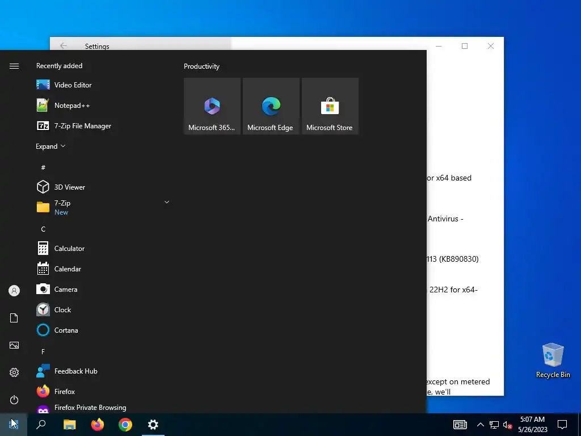The height and width of the screenshot is (436, 581).
Task: Jump to the '#' letter group header
Action: 43,167
